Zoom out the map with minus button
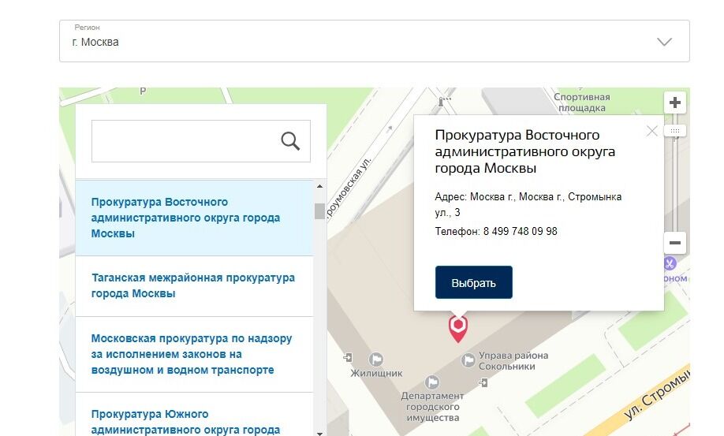The image size is (724, 436). [675, 243]
